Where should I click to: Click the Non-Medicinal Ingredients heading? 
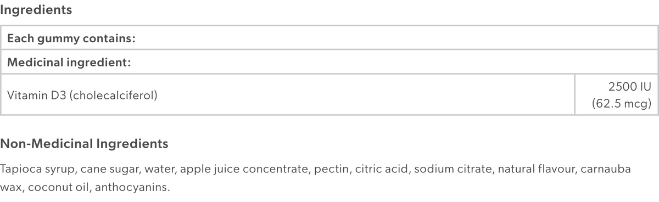click(x=84, y=144)
